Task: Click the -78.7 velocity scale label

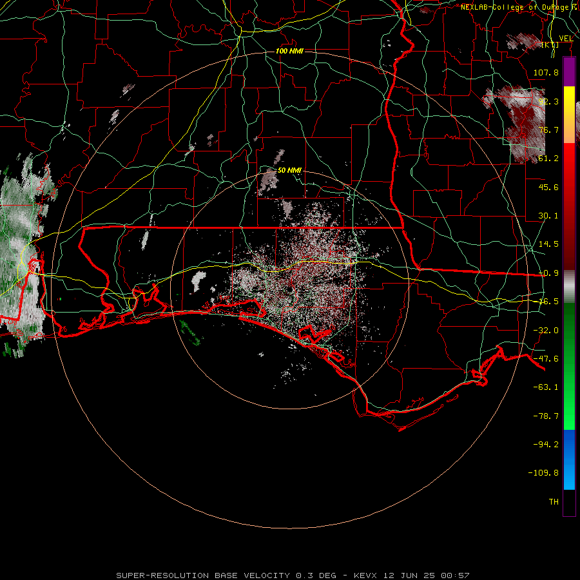Action: pos(546,416)
